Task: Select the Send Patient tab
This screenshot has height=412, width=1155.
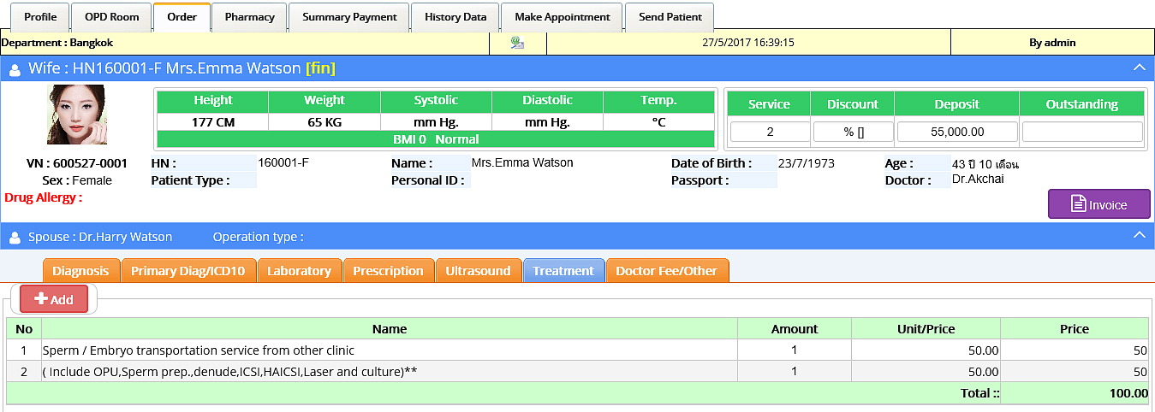Action: (x=670, y=17)
